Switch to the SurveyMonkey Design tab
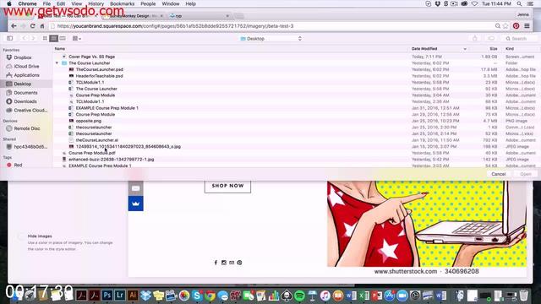Viewport: 541px width, 304px height. pos(133,16)
